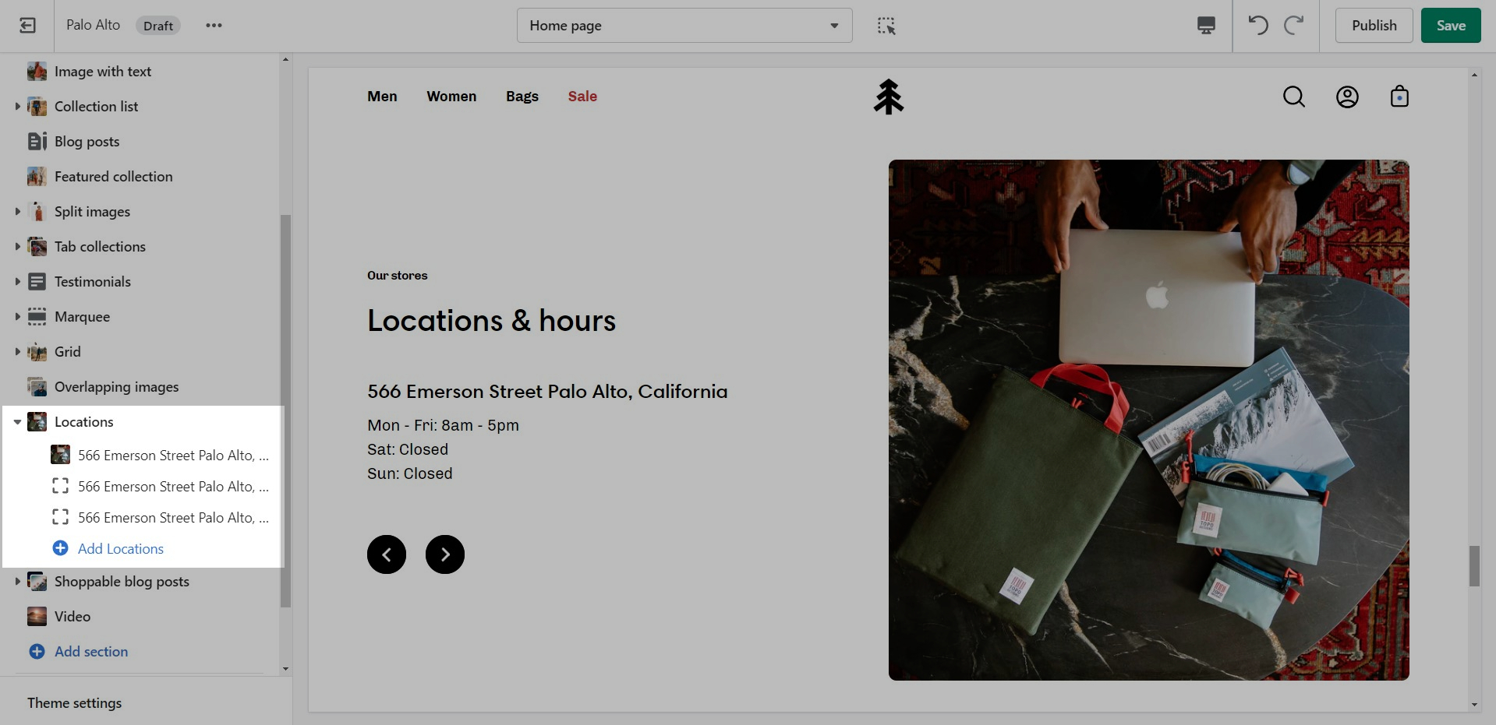The height and width of the screenshot is (725, 1496).
Task: Click the exit editor icon
Action: 27,26
